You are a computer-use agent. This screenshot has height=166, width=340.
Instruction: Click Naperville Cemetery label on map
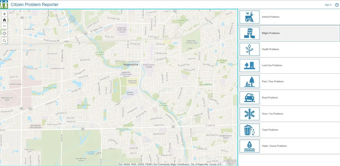click(132, 82)
